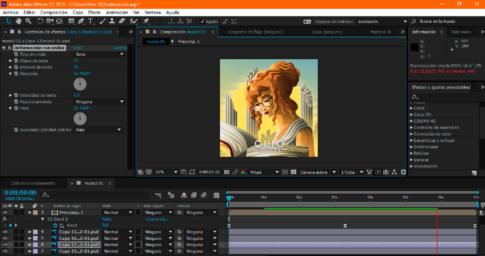The image size is (485, 256).
Task: Open the Posicionamiento Ninguno dropdown
Action: pyautogui.click(x=100, y=102)
